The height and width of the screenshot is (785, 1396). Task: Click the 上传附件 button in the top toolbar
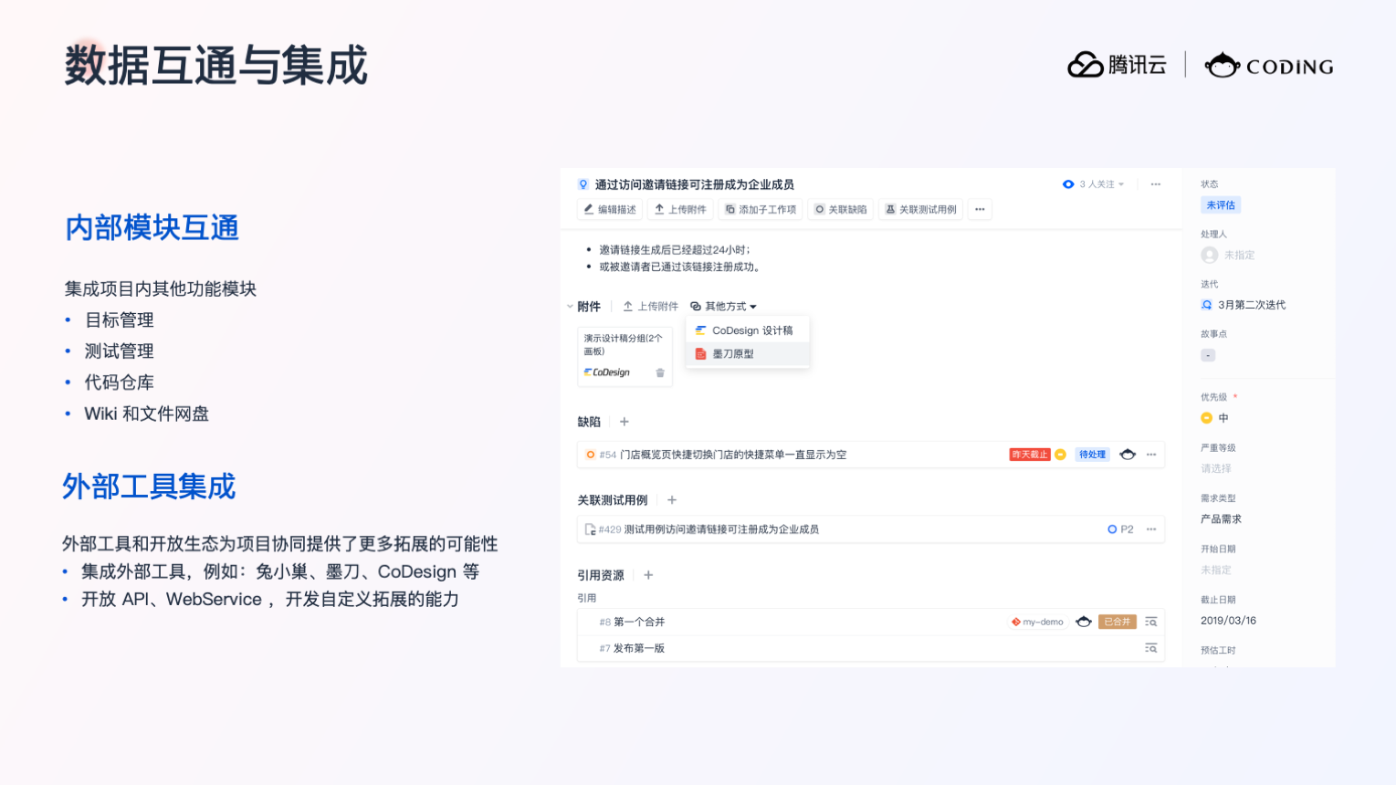point(680,210)
